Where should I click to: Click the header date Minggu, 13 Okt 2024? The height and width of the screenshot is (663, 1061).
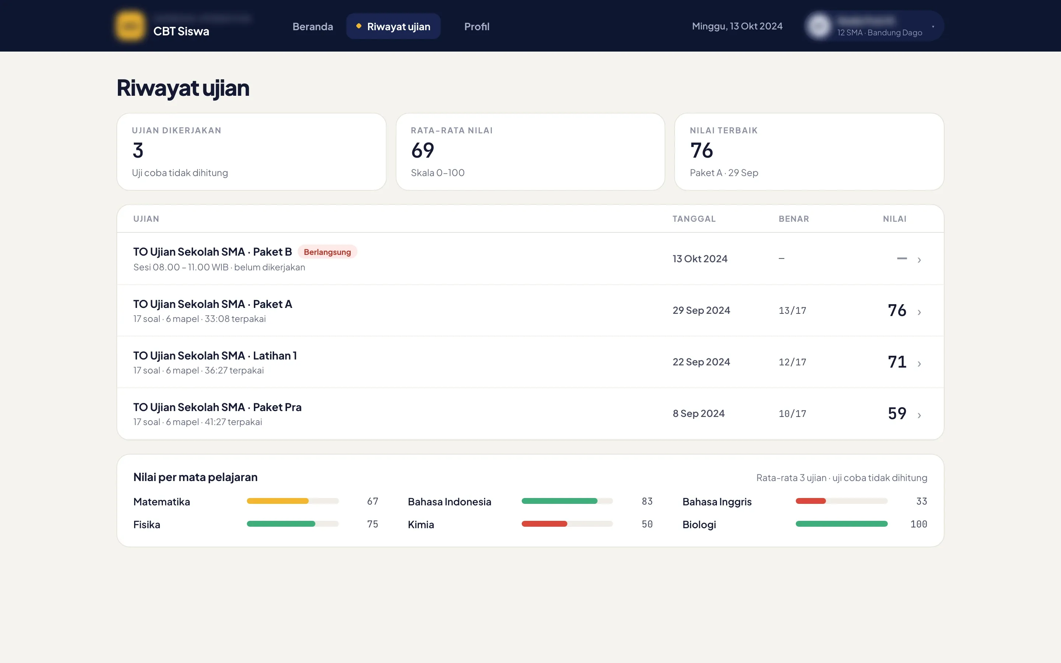(x=737, y=26)
